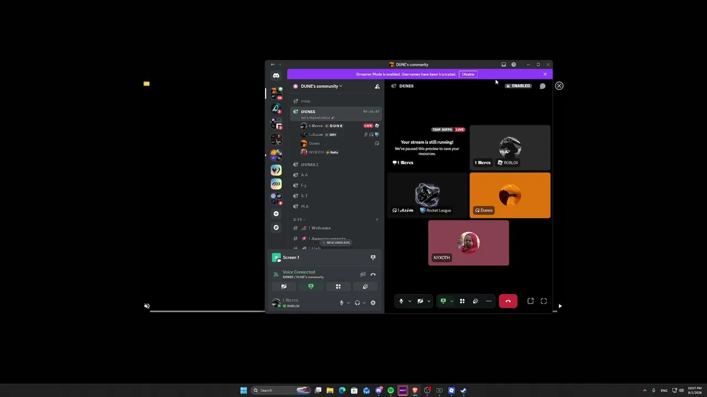Click the Windows Start button

click(244, 390)
